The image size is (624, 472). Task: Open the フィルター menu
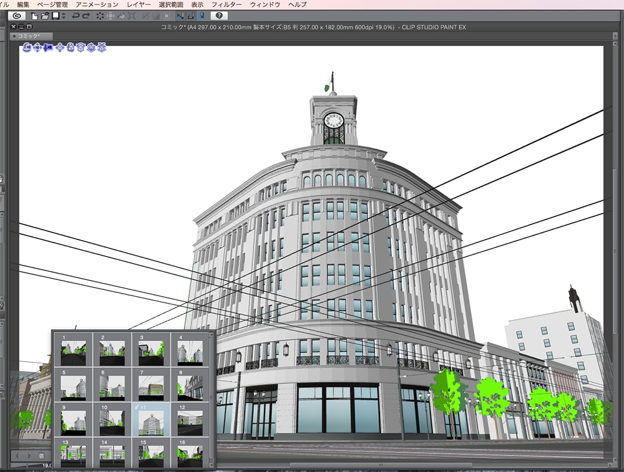227,4
